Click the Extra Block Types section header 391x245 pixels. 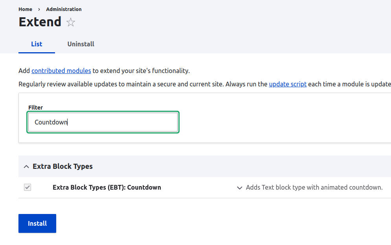tap(62, 166)
